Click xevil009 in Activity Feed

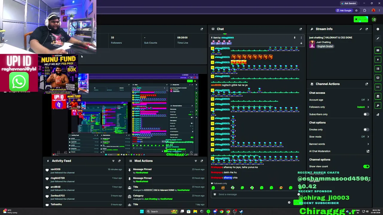[x=55, y=169]
